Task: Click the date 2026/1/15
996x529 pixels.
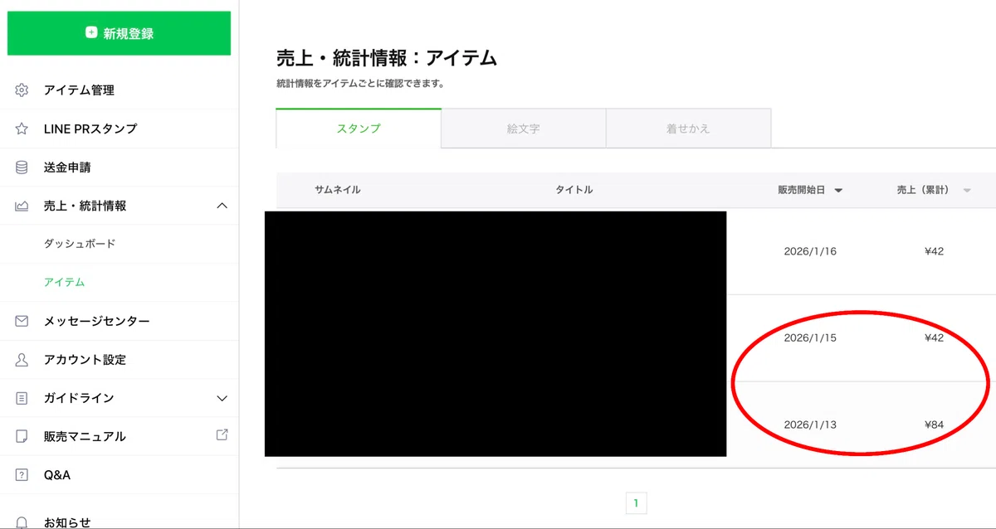Action: (x=810, y=338)
